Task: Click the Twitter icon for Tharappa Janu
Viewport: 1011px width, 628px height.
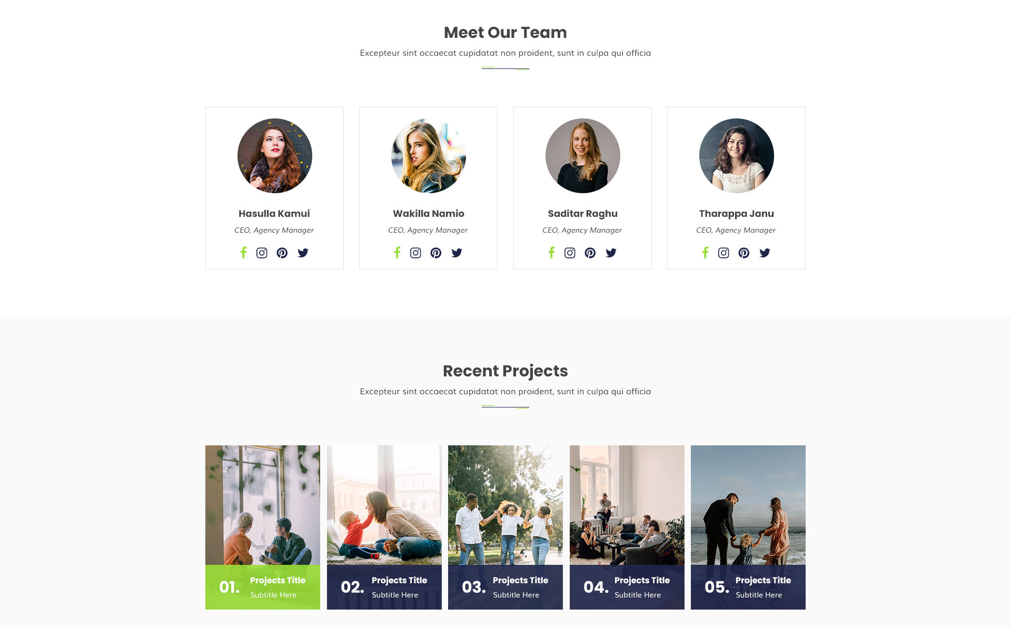Action: click(x=764, y=253)
